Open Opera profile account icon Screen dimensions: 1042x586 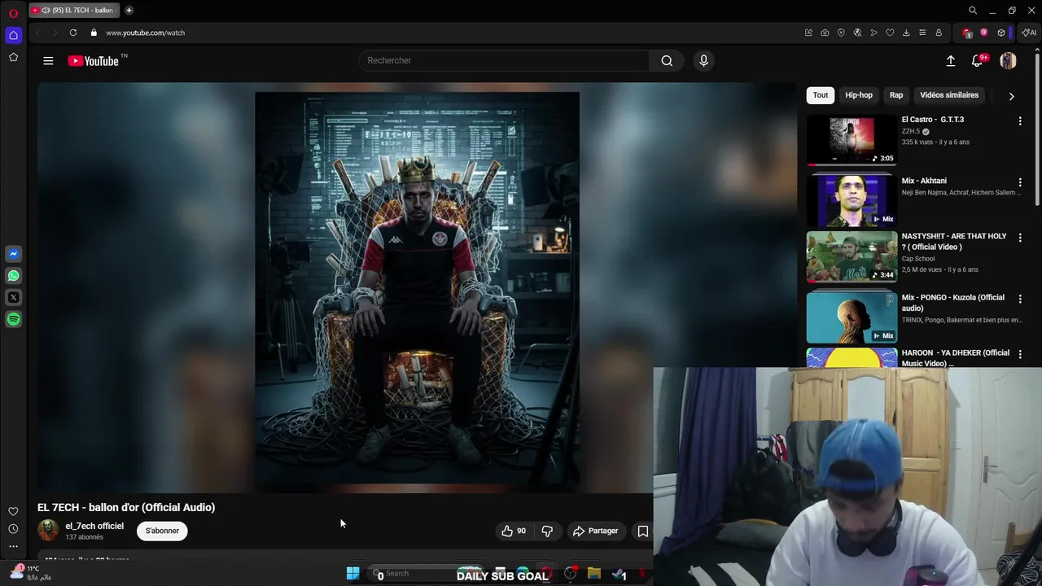tap(939, 33)
